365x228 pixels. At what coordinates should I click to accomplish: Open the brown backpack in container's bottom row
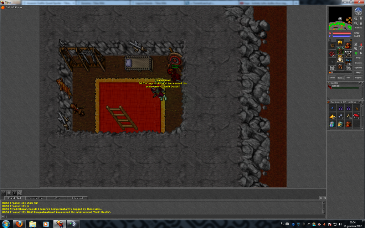coord(348,124)
